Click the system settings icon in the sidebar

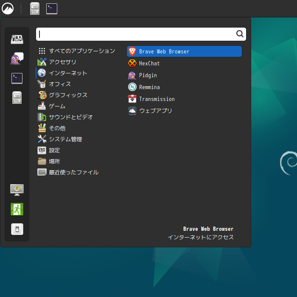tap(17, 39)
